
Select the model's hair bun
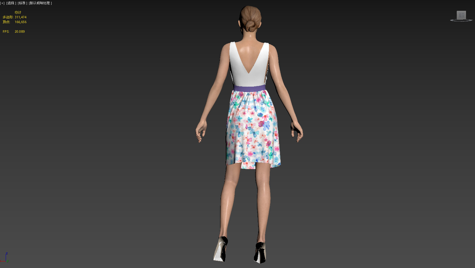251,26
